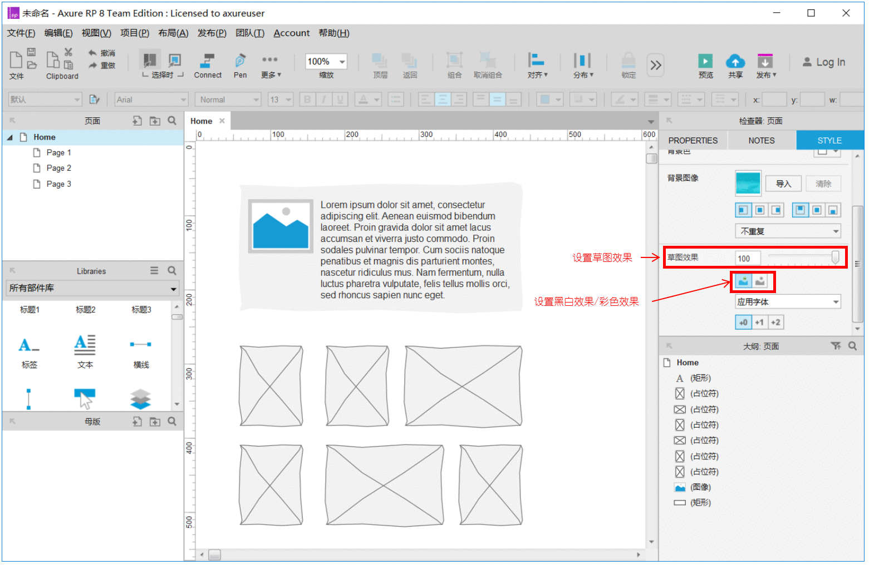This screenshot has width=869, height=565.
Task: Activate the Pen tool
Action: pyautogui.click(x=240, y=66)
